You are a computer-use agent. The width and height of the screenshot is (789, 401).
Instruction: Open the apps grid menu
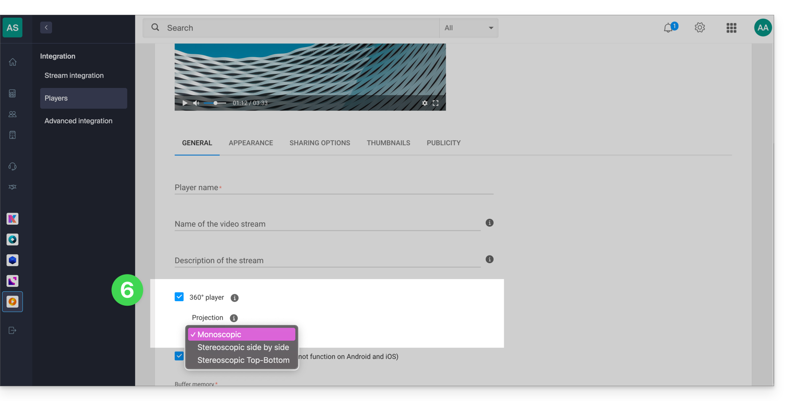coord(731,28)
